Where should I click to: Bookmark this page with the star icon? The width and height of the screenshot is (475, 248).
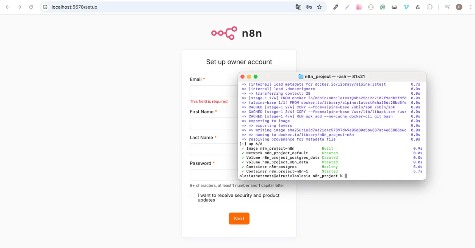(319, 7)
